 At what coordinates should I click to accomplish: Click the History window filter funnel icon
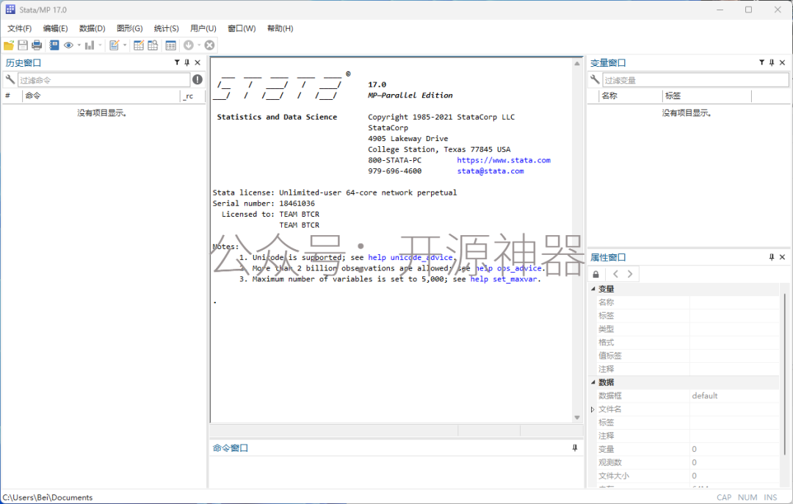click(x=177, y=62)
